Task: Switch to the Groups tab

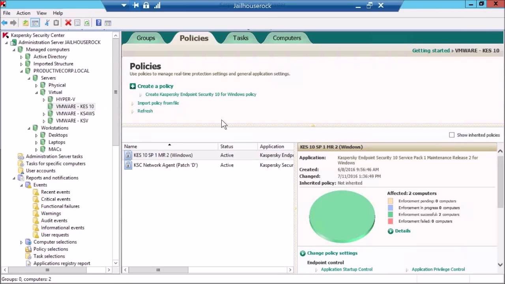Action: pyautogui.click(x=146, y=38)
